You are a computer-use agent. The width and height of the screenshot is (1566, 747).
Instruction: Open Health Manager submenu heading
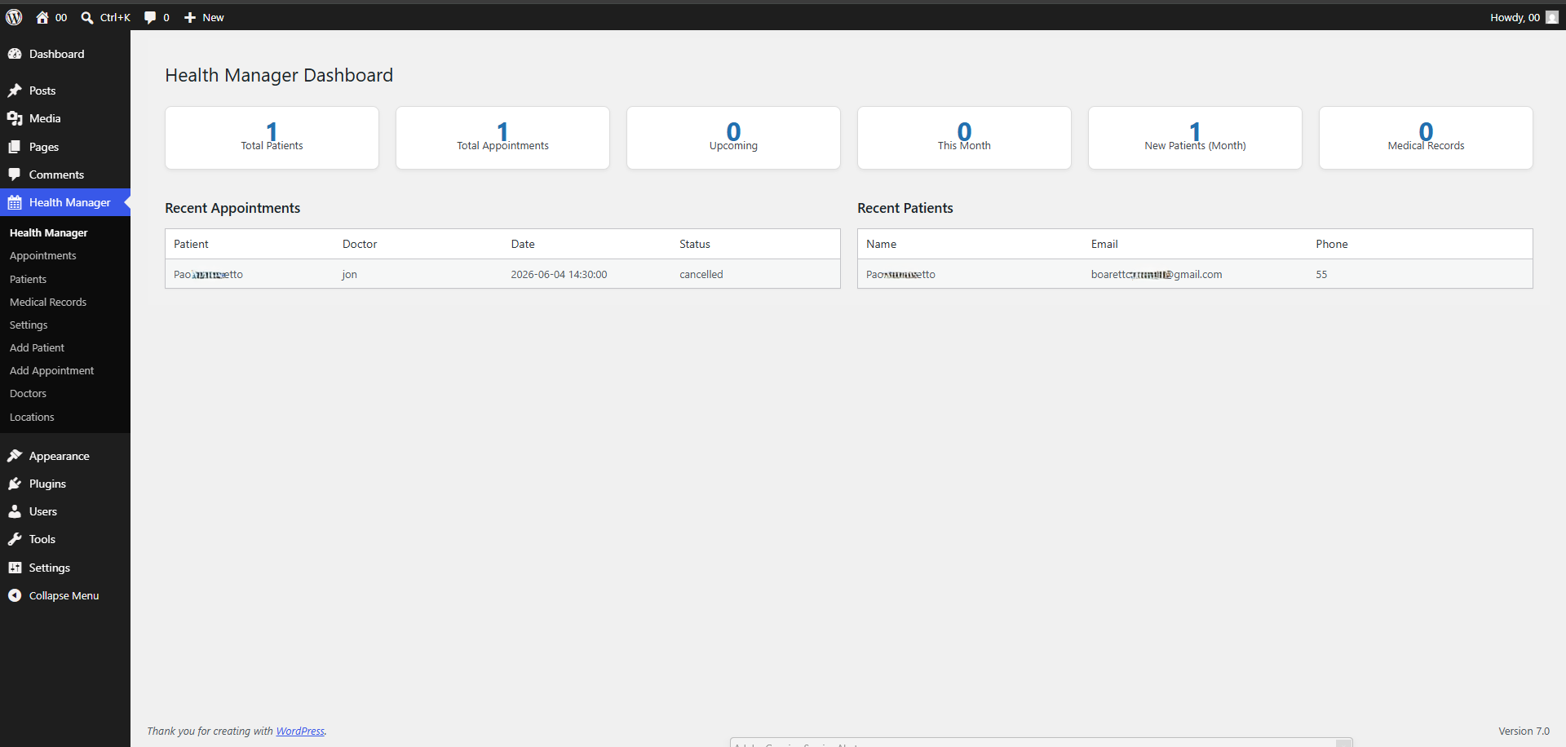click(48, 232)
